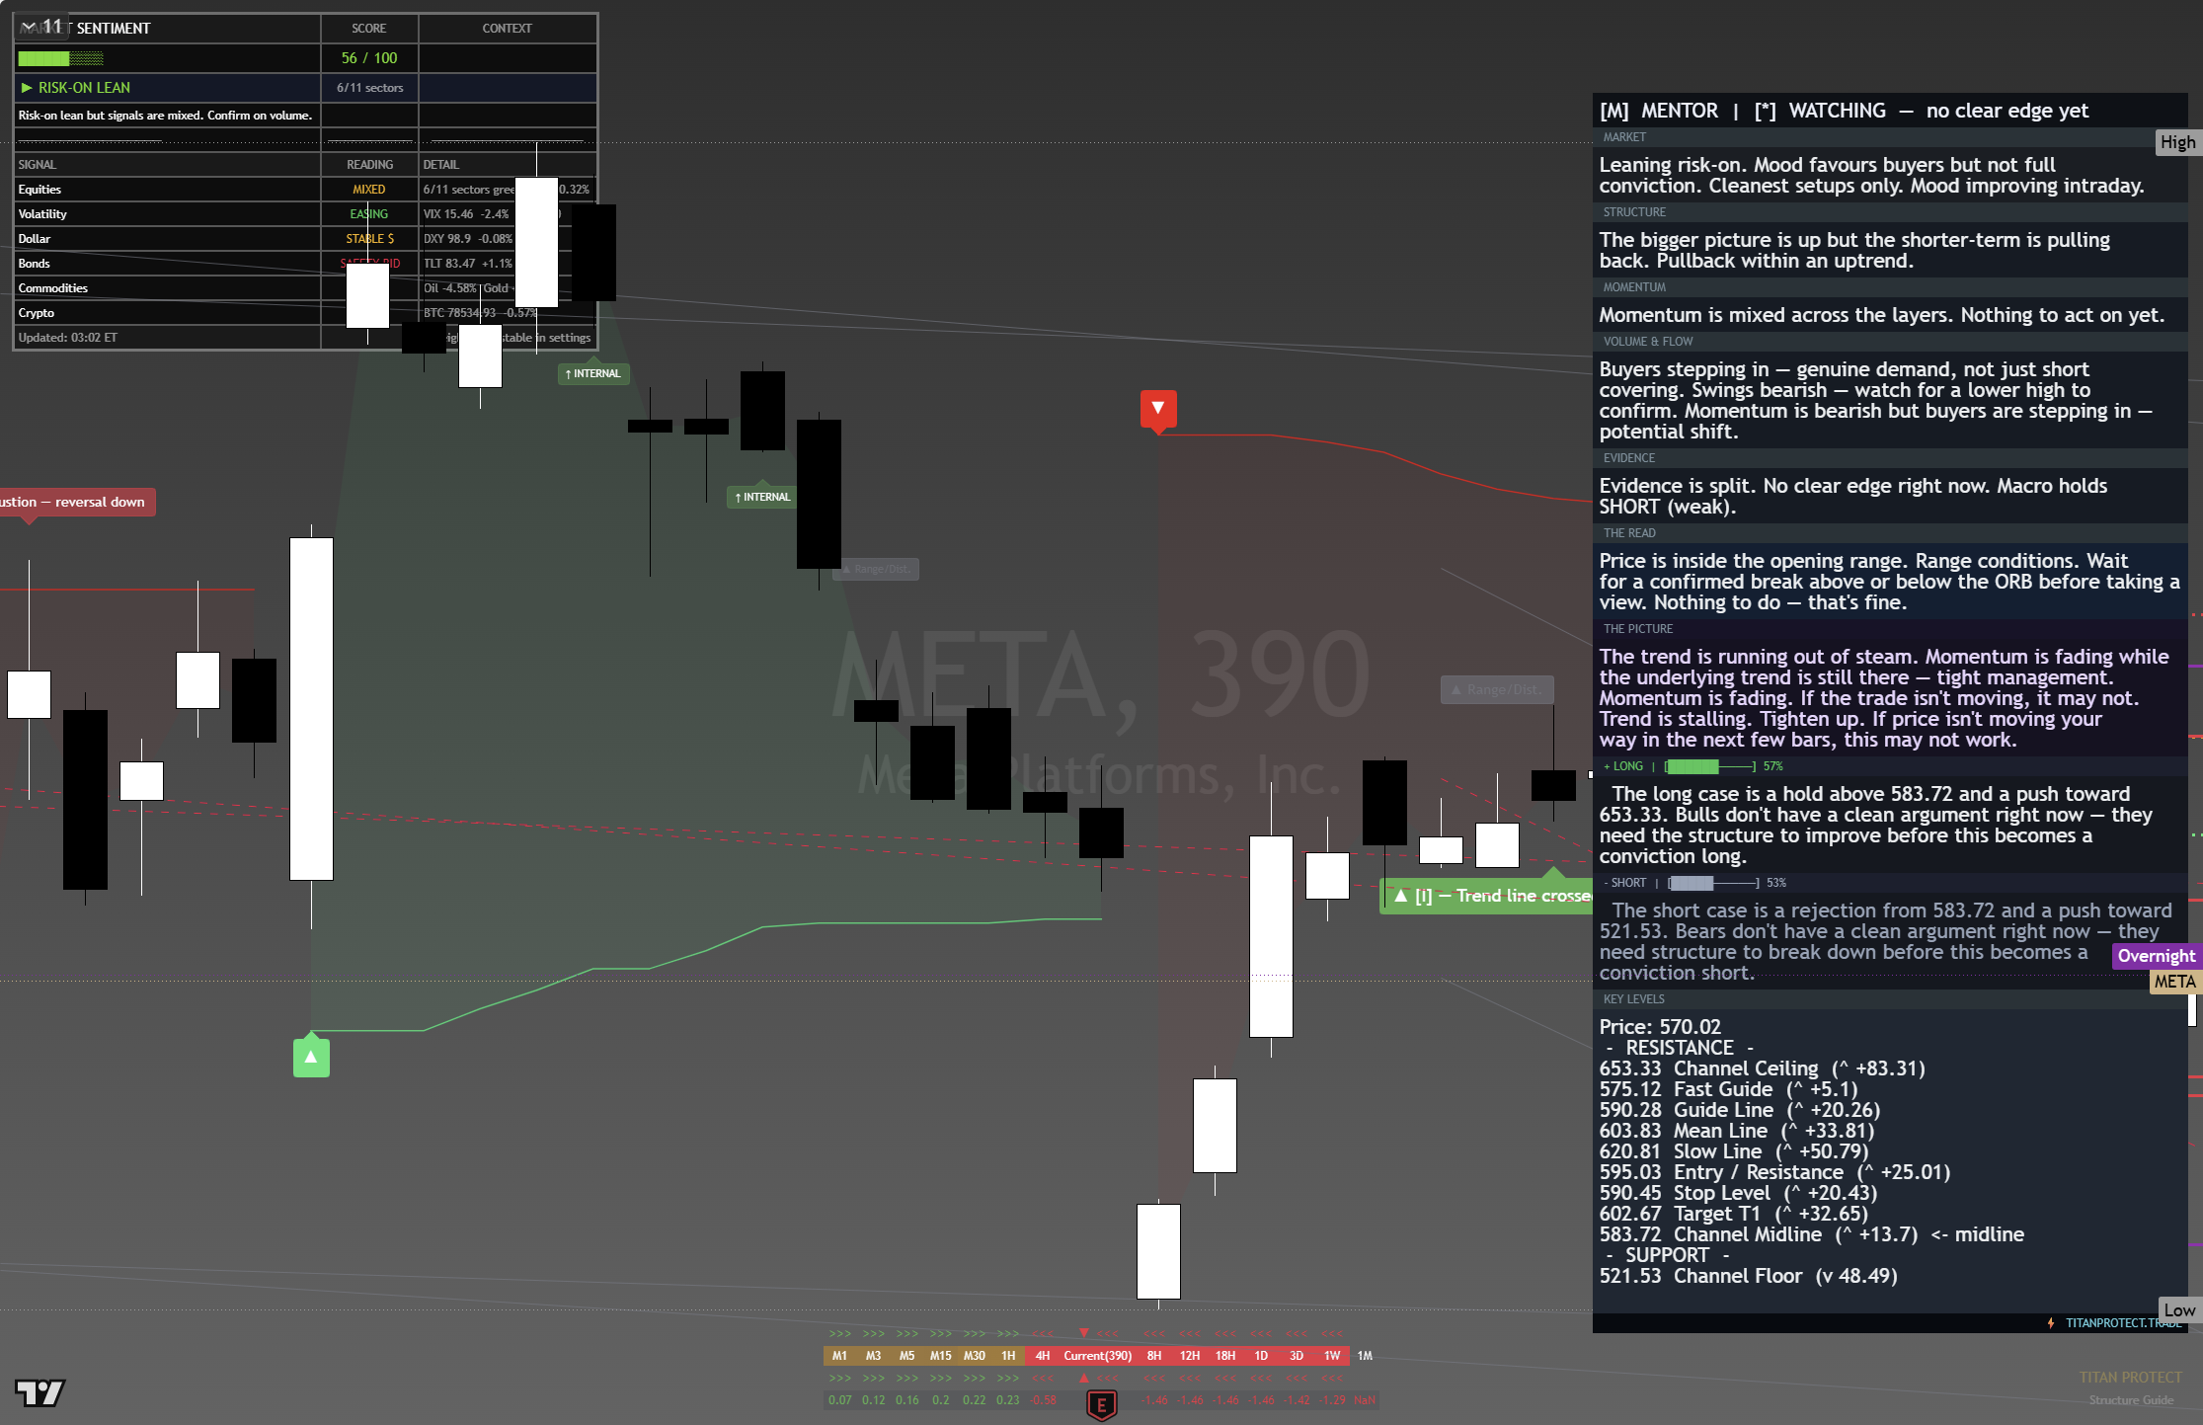
Task: Click the green sentiment score bar
Action: (60, 58)
